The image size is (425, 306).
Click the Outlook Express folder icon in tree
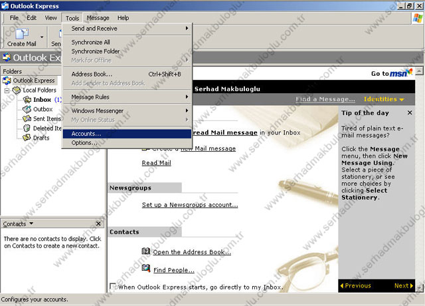[7, 80]
